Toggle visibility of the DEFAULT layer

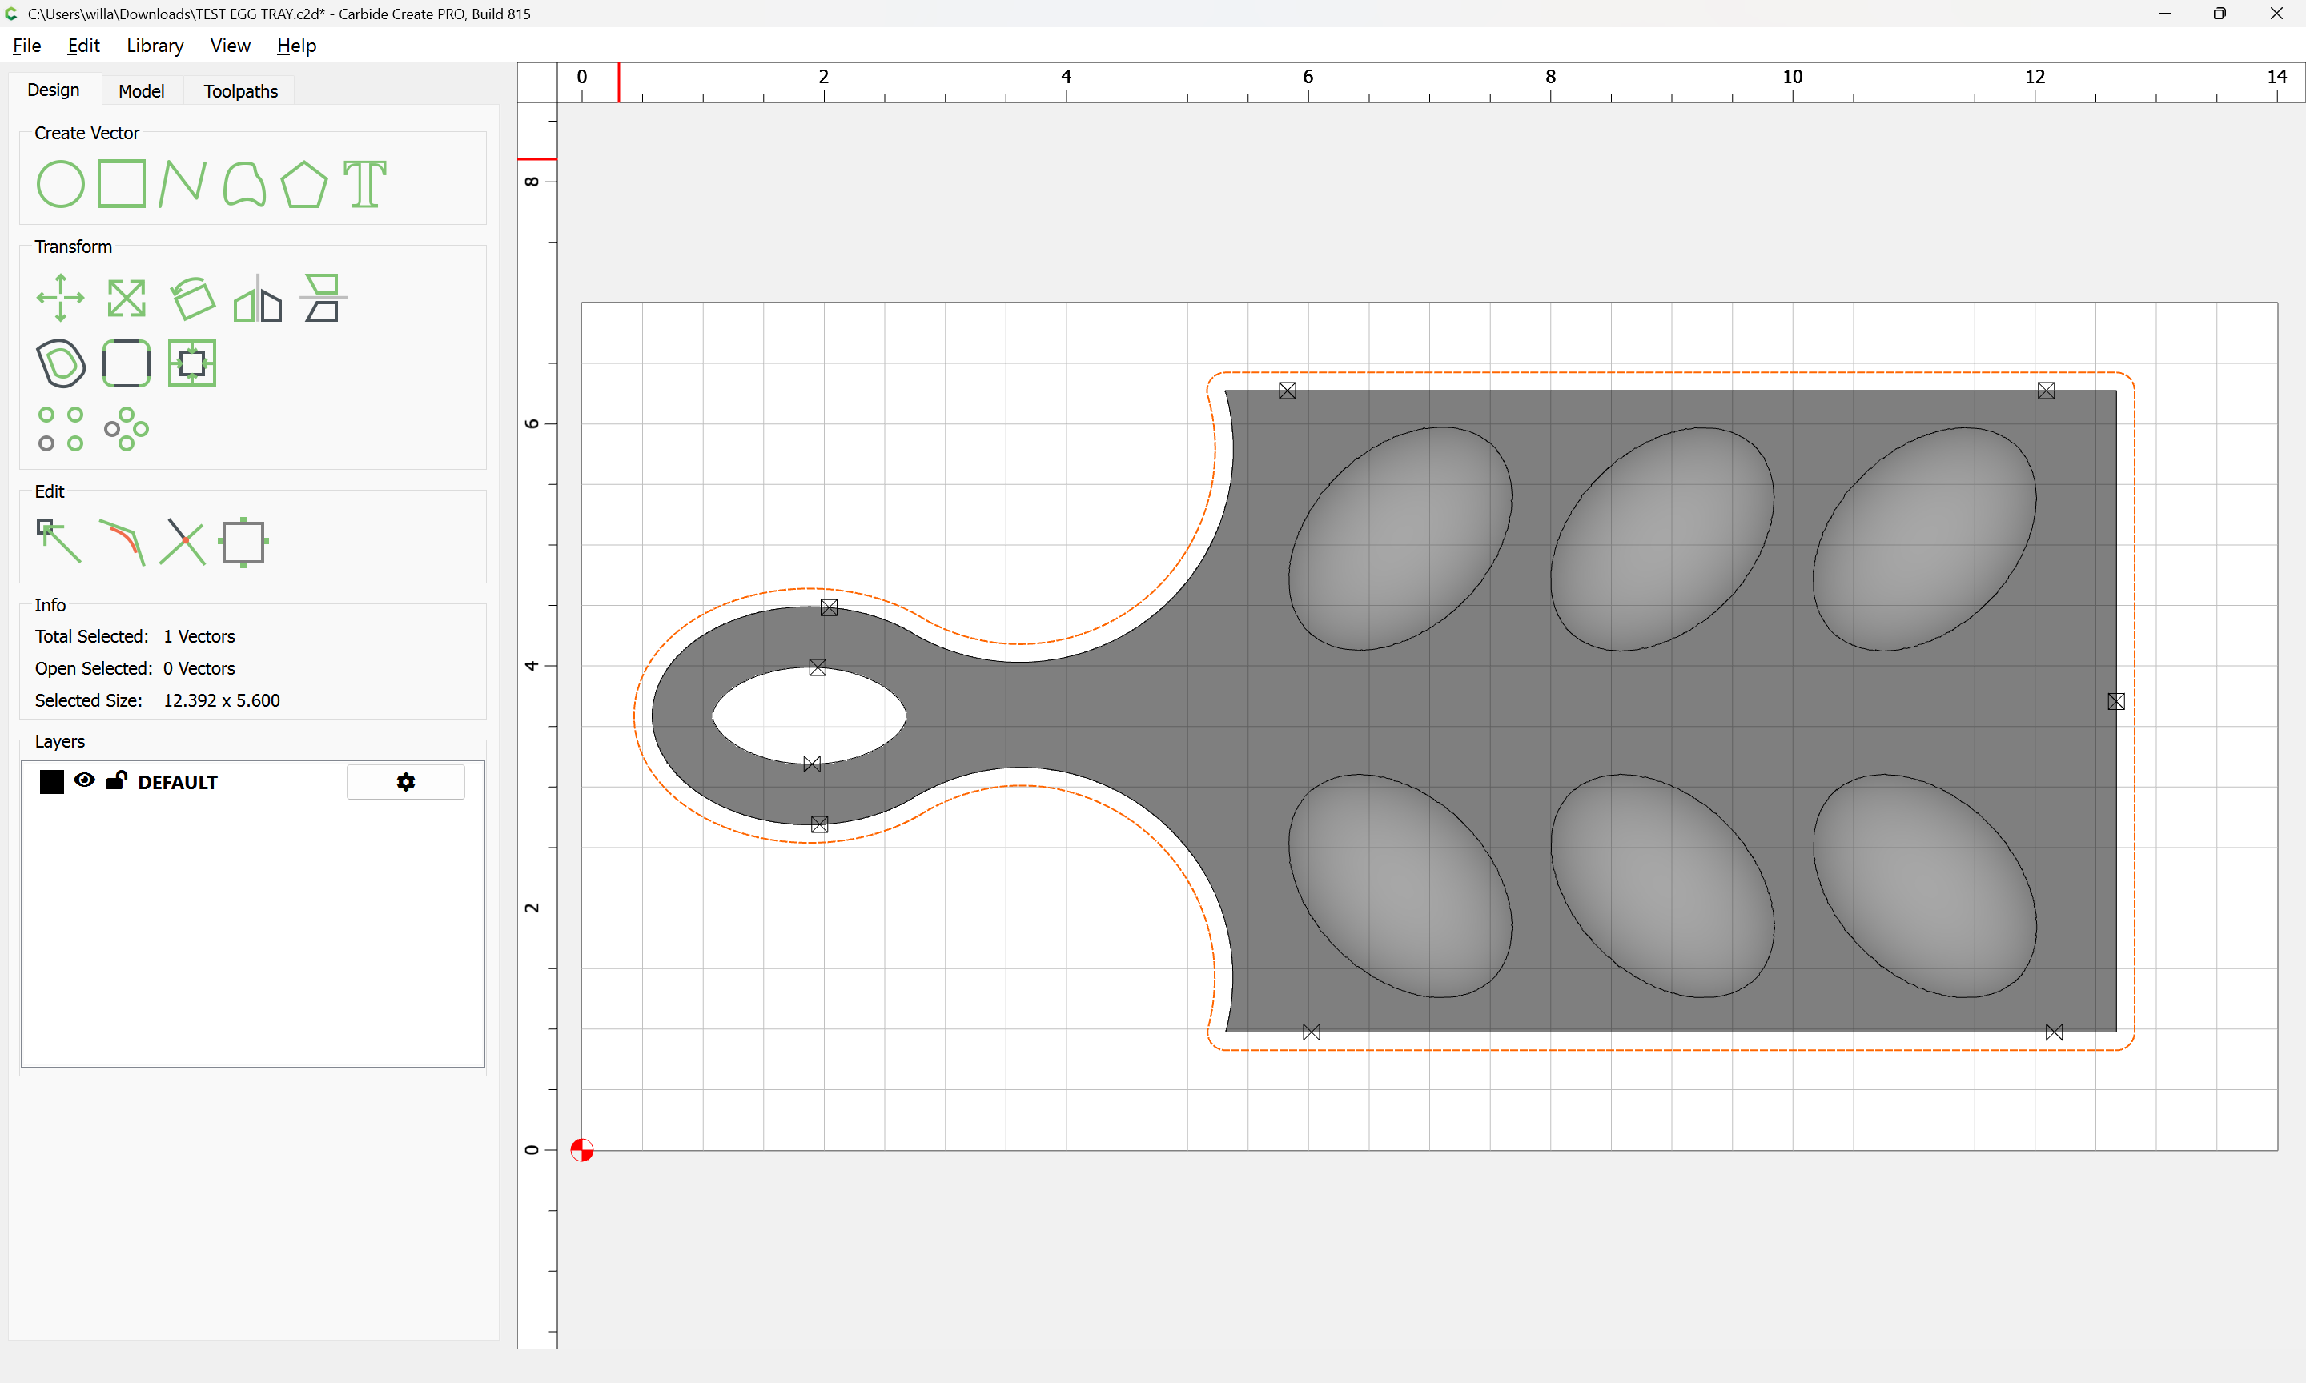click(x=84, y=781)
